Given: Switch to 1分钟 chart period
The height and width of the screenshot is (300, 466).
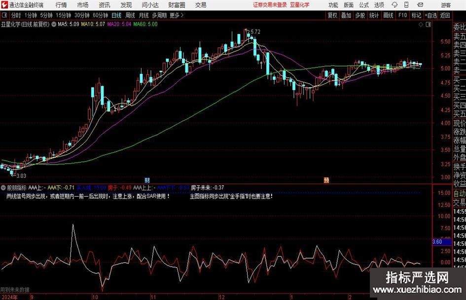Looking at the screenshot, I should coord(31,15).
